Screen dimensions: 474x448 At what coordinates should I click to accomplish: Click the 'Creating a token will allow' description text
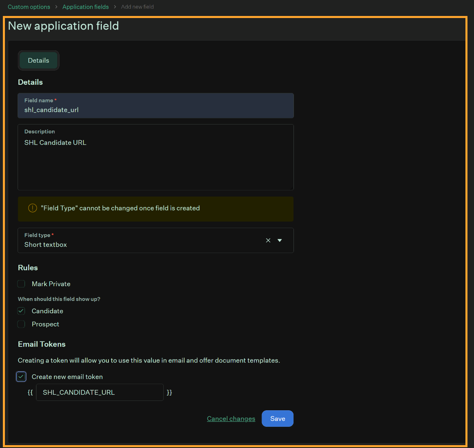pyautogui.click(x=149, y=361)
